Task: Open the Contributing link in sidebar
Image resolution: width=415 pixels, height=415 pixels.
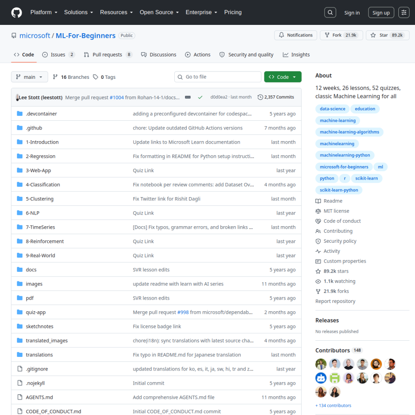Action: (334, 231)
